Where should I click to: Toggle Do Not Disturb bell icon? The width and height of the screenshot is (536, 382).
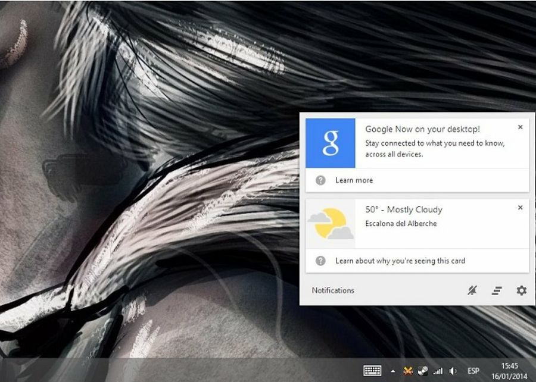(x=472, y=290)
